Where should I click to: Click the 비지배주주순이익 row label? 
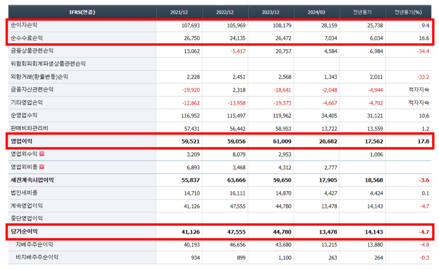[37, 257]
